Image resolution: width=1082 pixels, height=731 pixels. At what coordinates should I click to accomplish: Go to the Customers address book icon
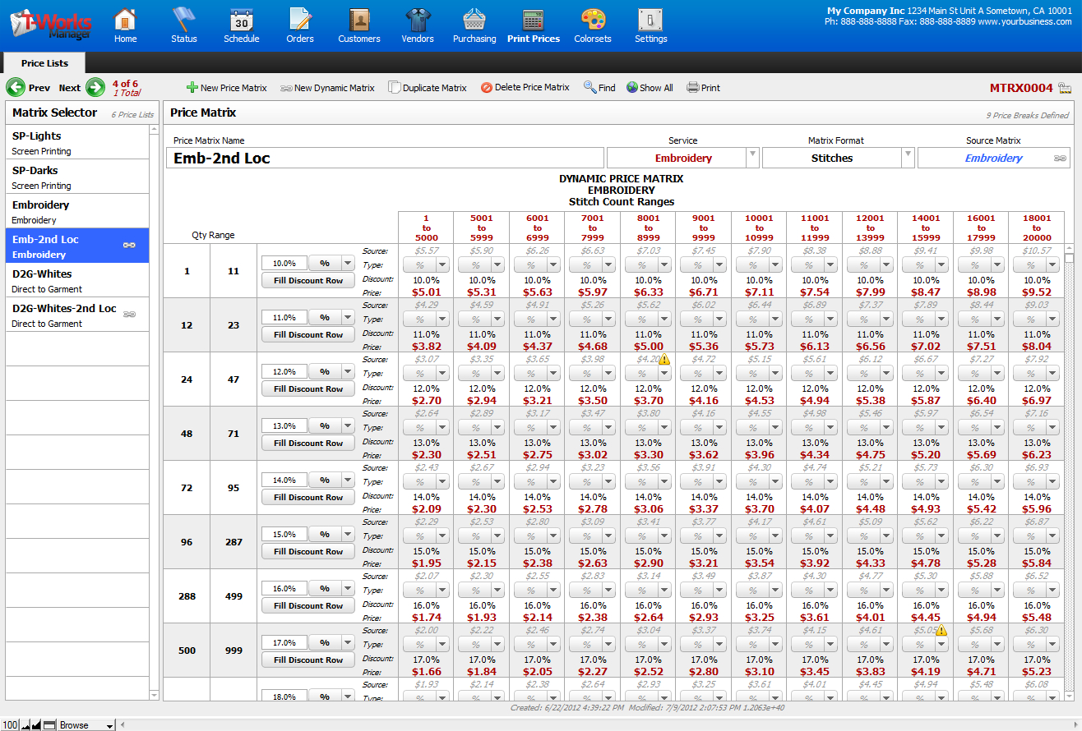point(359,20)
